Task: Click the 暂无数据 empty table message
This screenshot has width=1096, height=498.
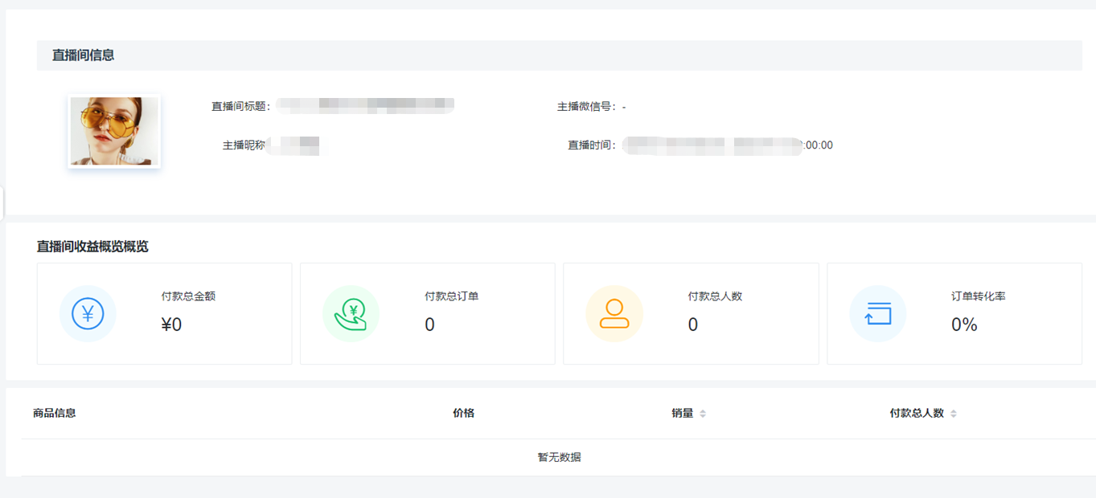Action: (559, 457)
